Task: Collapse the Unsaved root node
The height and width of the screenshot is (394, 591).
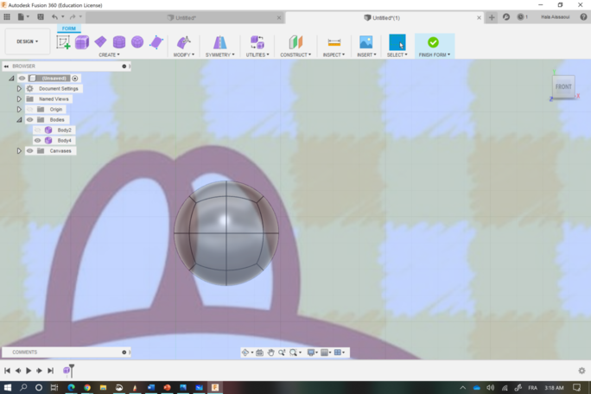Action: tap(11, 79)
